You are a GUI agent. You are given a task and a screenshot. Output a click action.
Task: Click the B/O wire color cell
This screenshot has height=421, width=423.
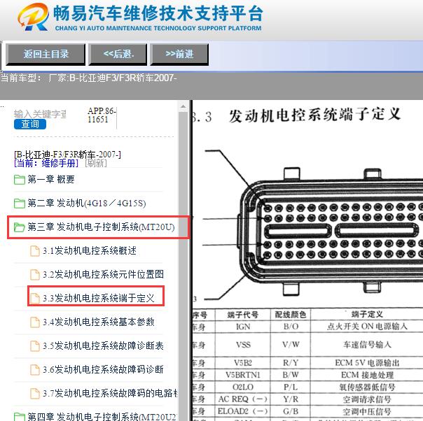291,327
